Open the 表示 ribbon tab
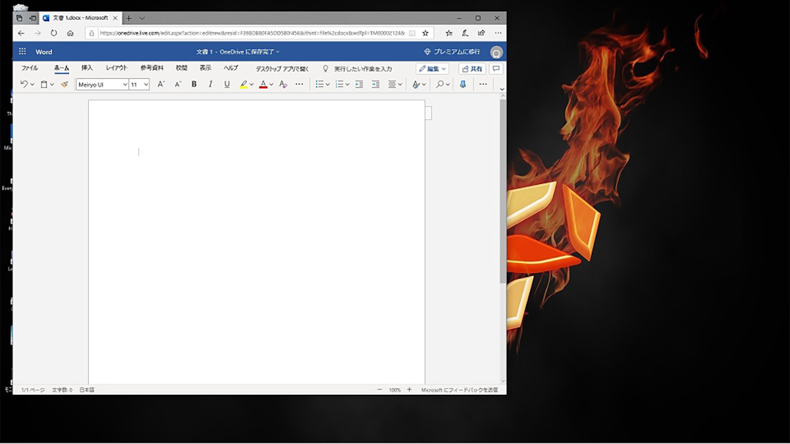The image size is (790, 444). 205,68
